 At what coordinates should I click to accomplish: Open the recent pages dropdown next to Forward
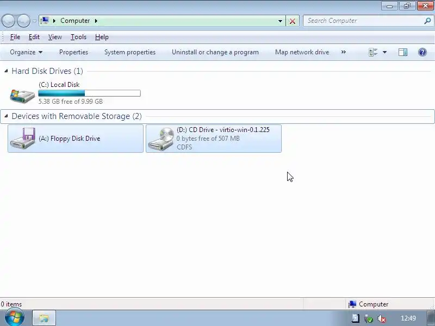coord(34,21)
